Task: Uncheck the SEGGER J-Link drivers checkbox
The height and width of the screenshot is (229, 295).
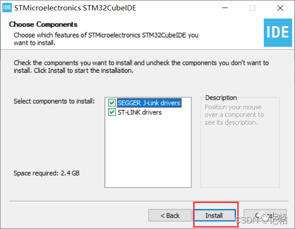Action: tap(112, 102)
